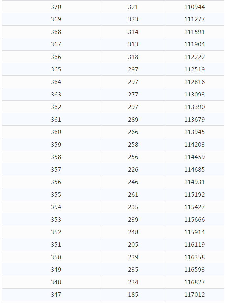Select the cumulative total 110944

coord(194,7)
